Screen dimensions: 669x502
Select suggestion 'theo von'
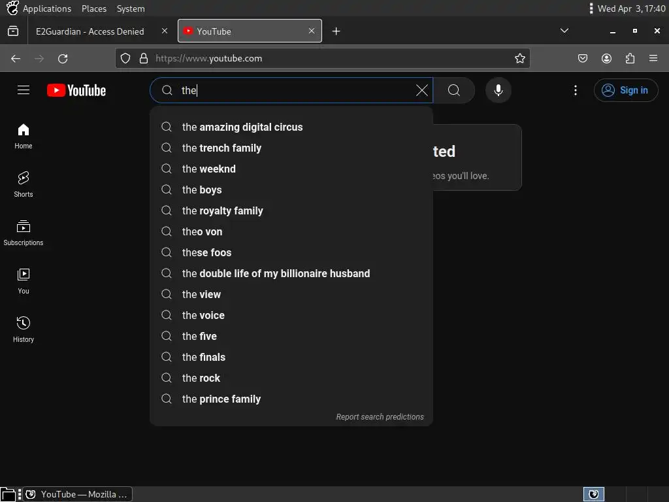point(291,232)
